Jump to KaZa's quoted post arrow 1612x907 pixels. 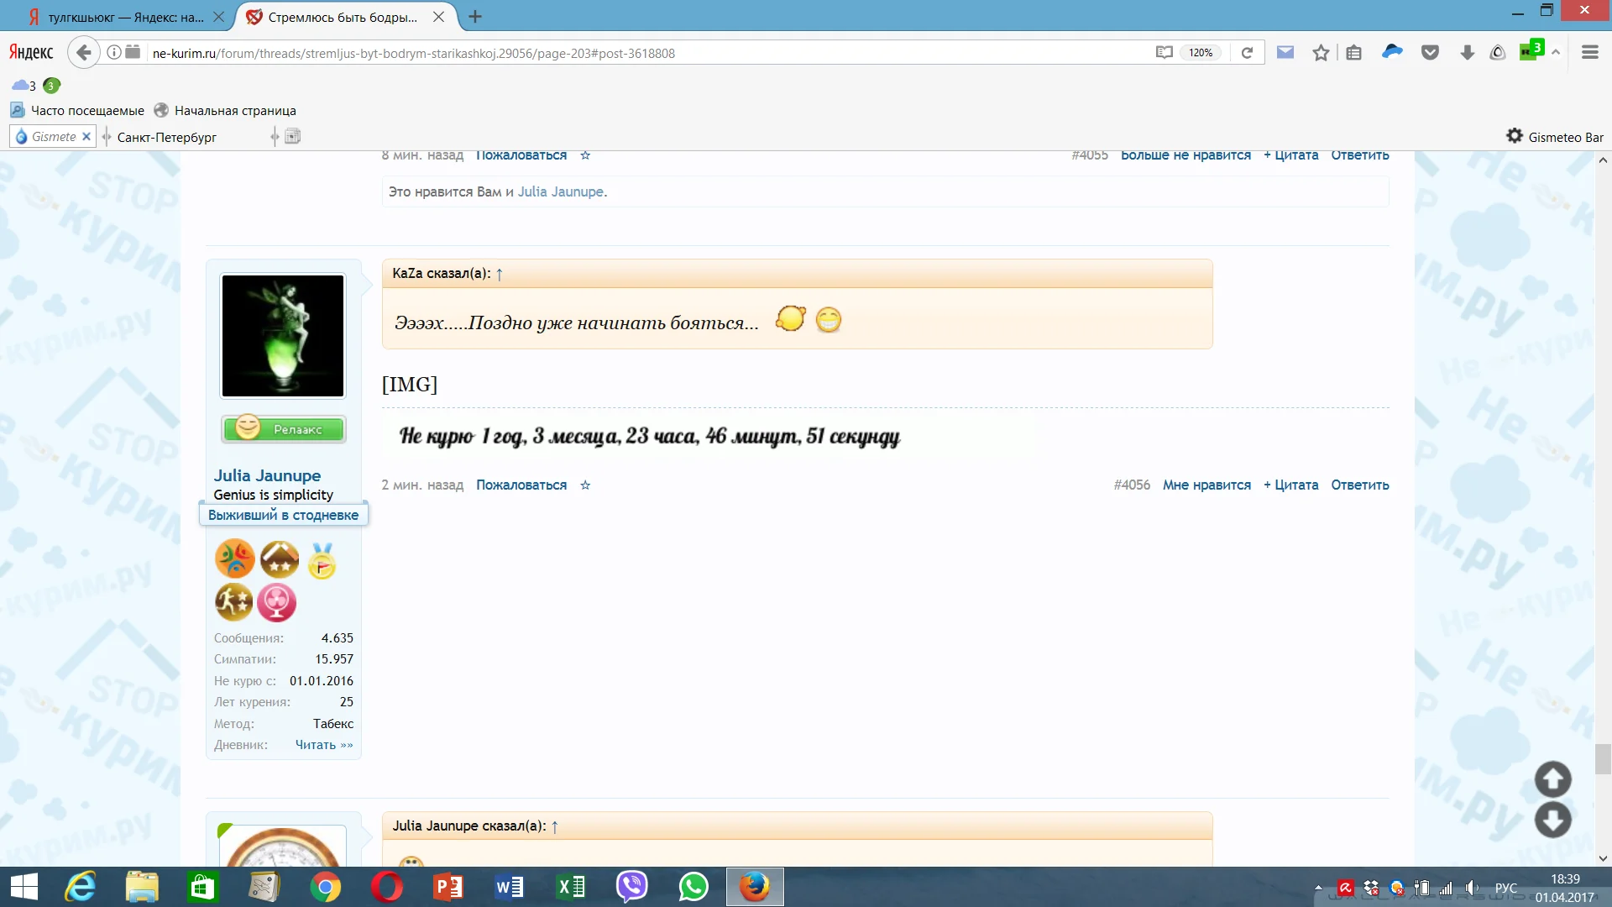pos(500,275)
